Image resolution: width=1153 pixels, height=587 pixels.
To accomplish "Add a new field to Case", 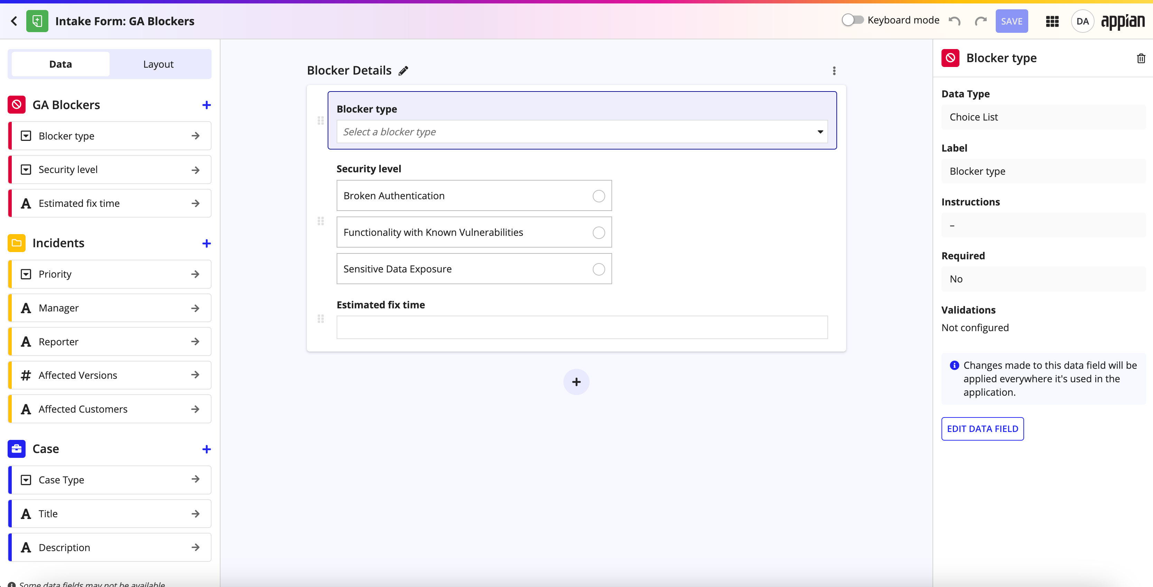I will click(206, 449).
